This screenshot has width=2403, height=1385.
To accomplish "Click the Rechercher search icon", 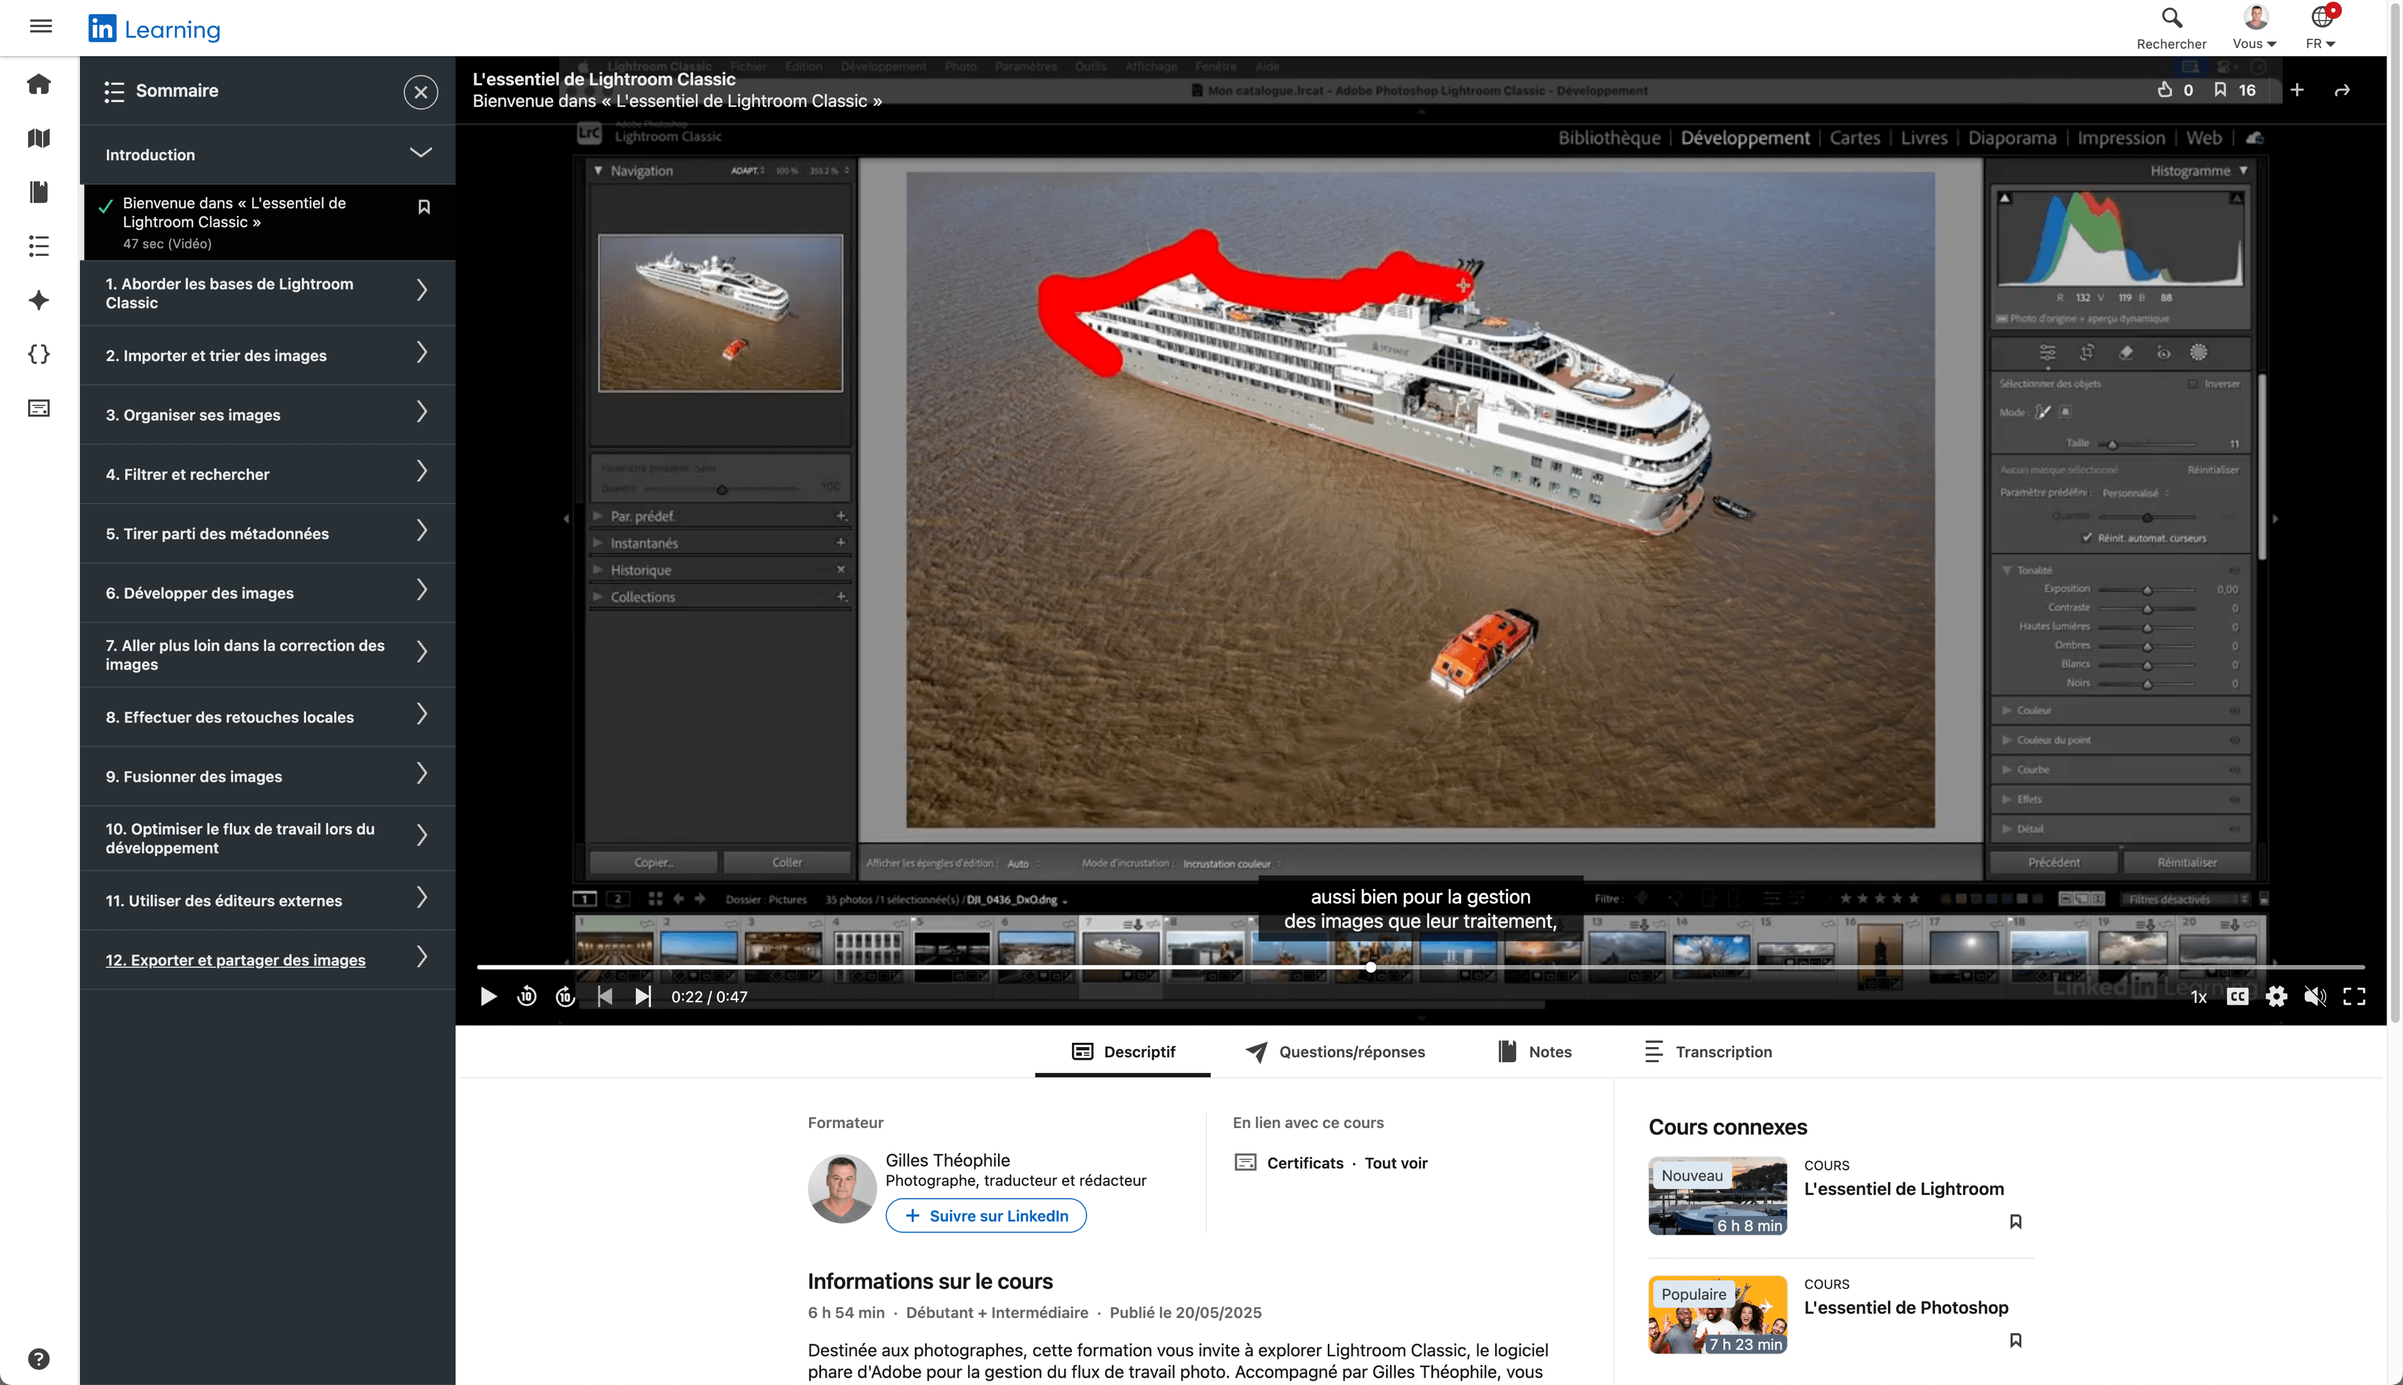I will tap(2171, 28).
